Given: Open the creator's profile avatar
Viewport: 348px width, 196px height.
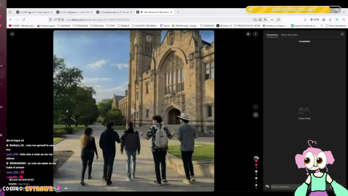Looking at the screenshot, I should tap(256, 158).
